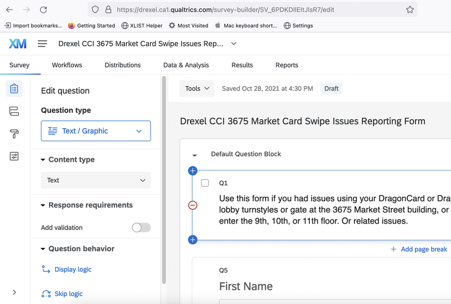Reload the page with the refresh icon
Screen dimensions: 451x304
[x=43, y=10]
